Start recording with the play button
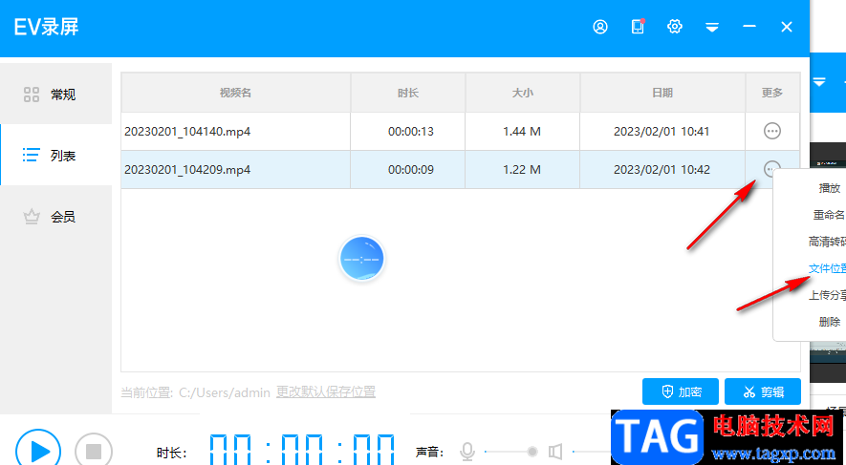 coord(38,451)
